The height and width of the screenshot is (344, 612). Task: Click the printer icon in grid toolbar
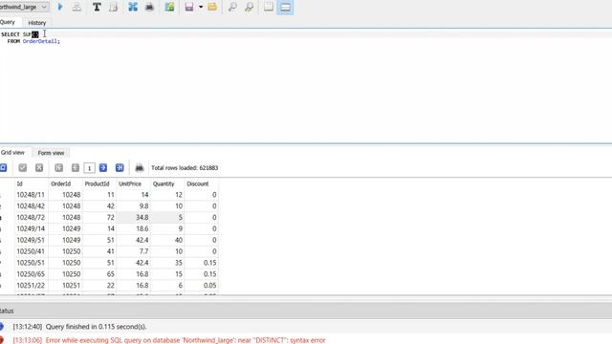(140, 168)
